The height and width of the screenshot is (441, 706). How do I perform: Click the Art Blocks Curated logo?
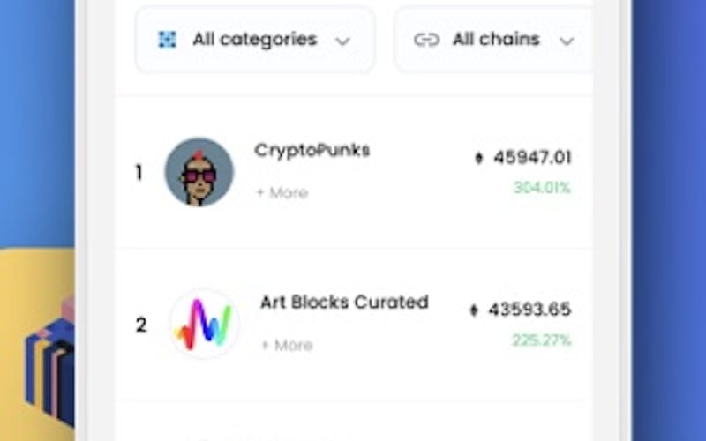coord(204,324)
